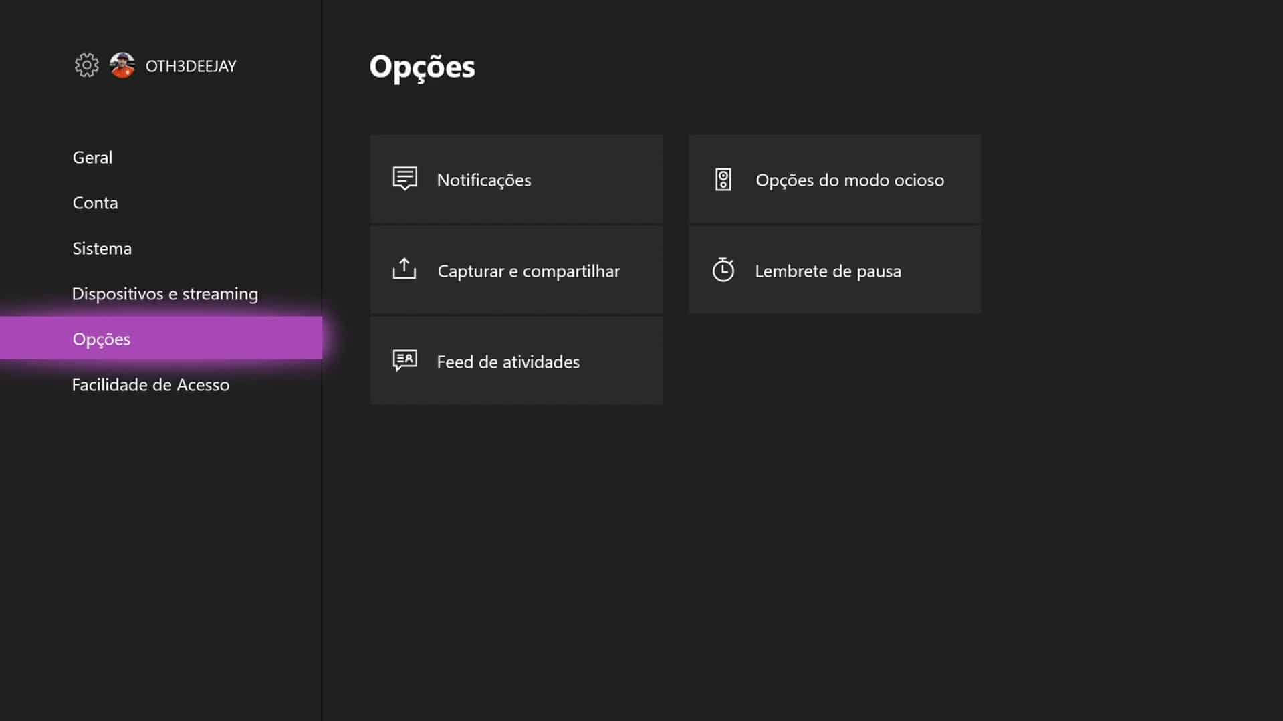Select the highlighted Opções sidebar item
The height and width of the screenshot is (721, 1283).
coord(161,338)
